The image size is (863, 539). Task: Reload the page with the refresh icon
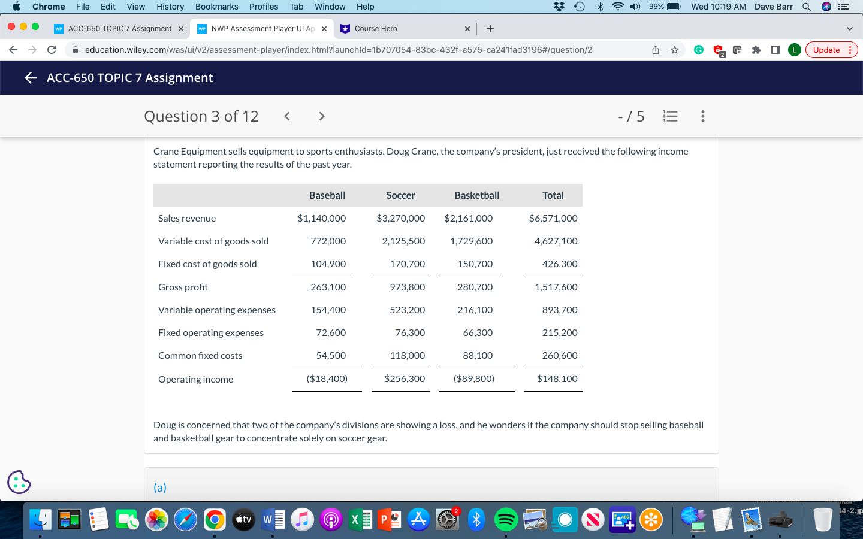pos(52,50)
